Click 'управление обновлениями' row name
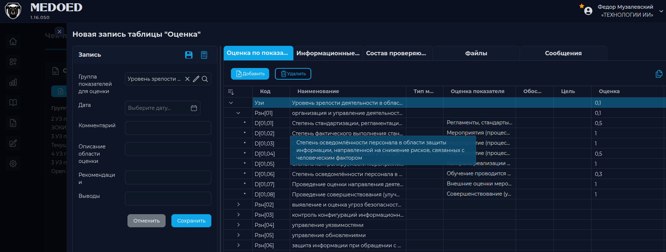 tap(329, 235)
